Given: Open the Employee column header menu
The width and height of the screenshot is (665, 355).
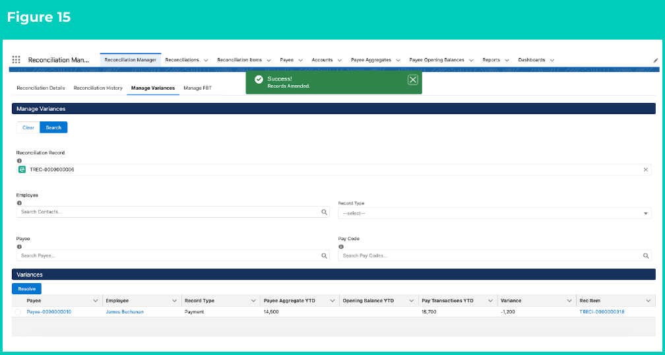Looking at the screenshot, I should coord(174,301).
